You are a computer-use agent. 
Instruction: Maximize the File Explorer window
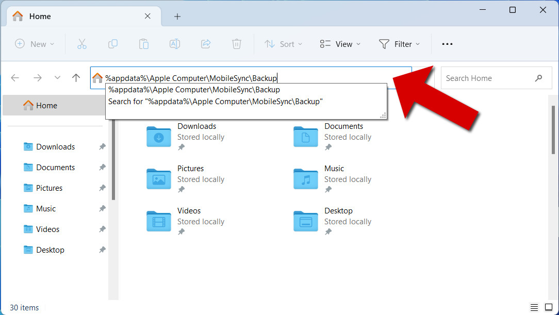coord(512,10)
